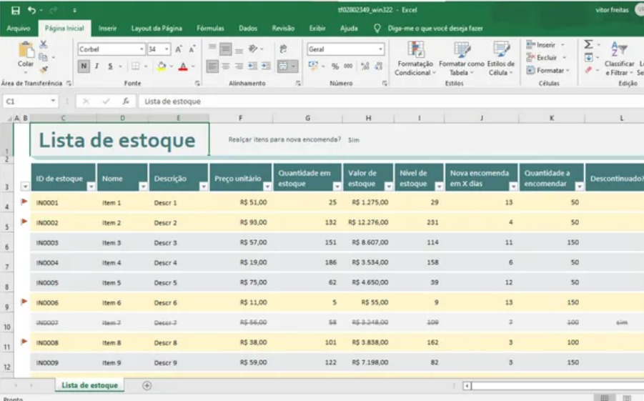
Task: Add a new sheet with plus button
Action: click(x=147, y=385)
